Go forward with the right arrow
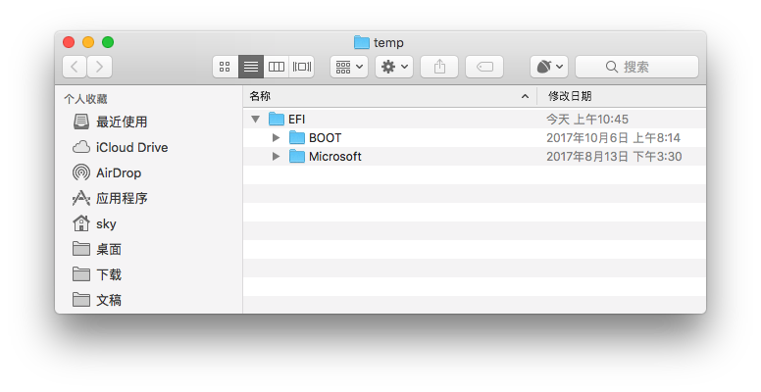Image resolution: width=761 pixels, height=392 pixels. coord(99,67)
